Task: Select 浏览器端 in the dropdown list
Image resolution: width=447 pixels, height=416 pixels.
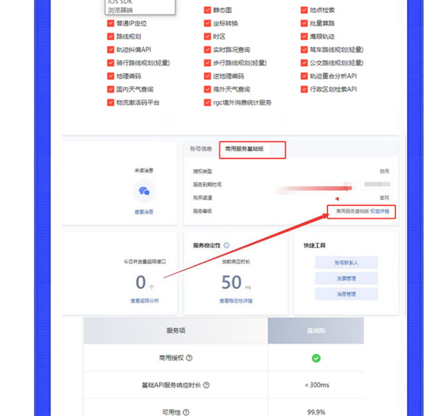Action: click(x=120, y=10)
